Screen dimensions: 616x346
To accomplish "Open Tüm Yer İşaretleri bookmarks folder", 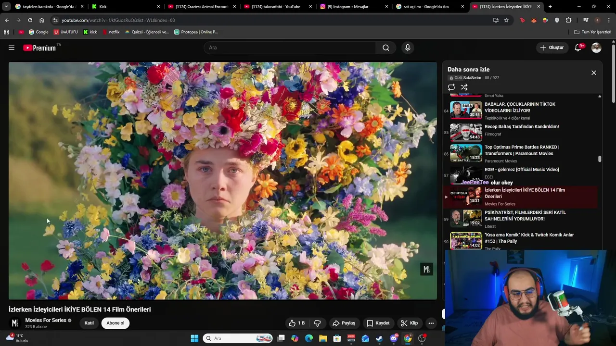I will pos(593,32).
